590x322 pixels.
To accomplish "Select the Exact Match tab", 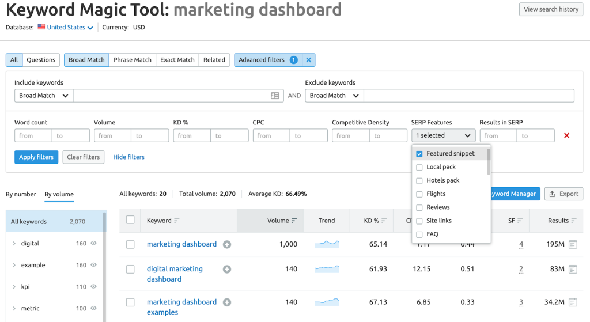I will tap(177, 60).
